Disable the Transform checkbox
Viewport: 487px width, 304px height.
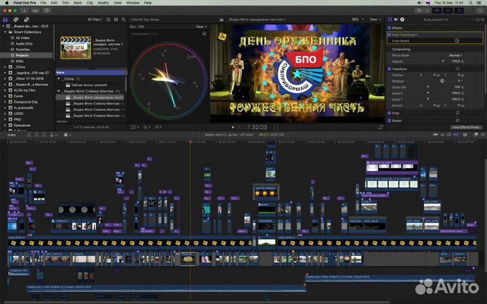(x=390, y=68)
